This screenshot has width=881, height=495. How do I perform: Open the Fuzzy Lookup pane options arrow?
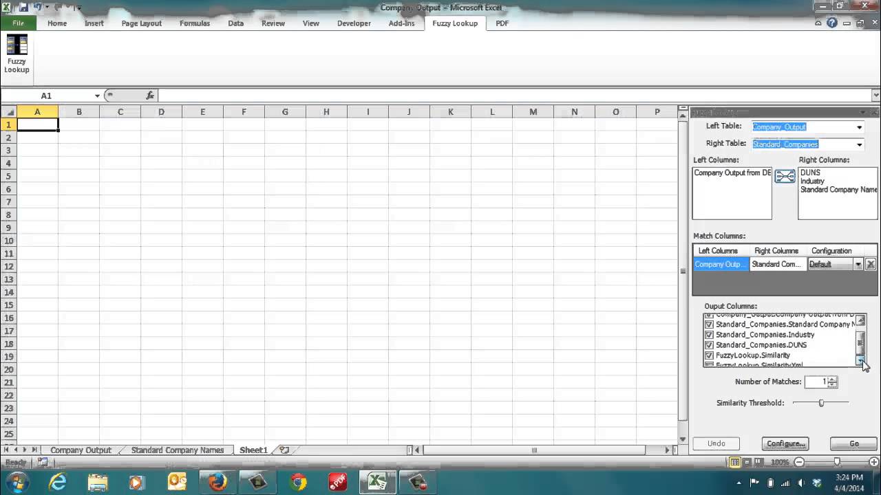863,112
